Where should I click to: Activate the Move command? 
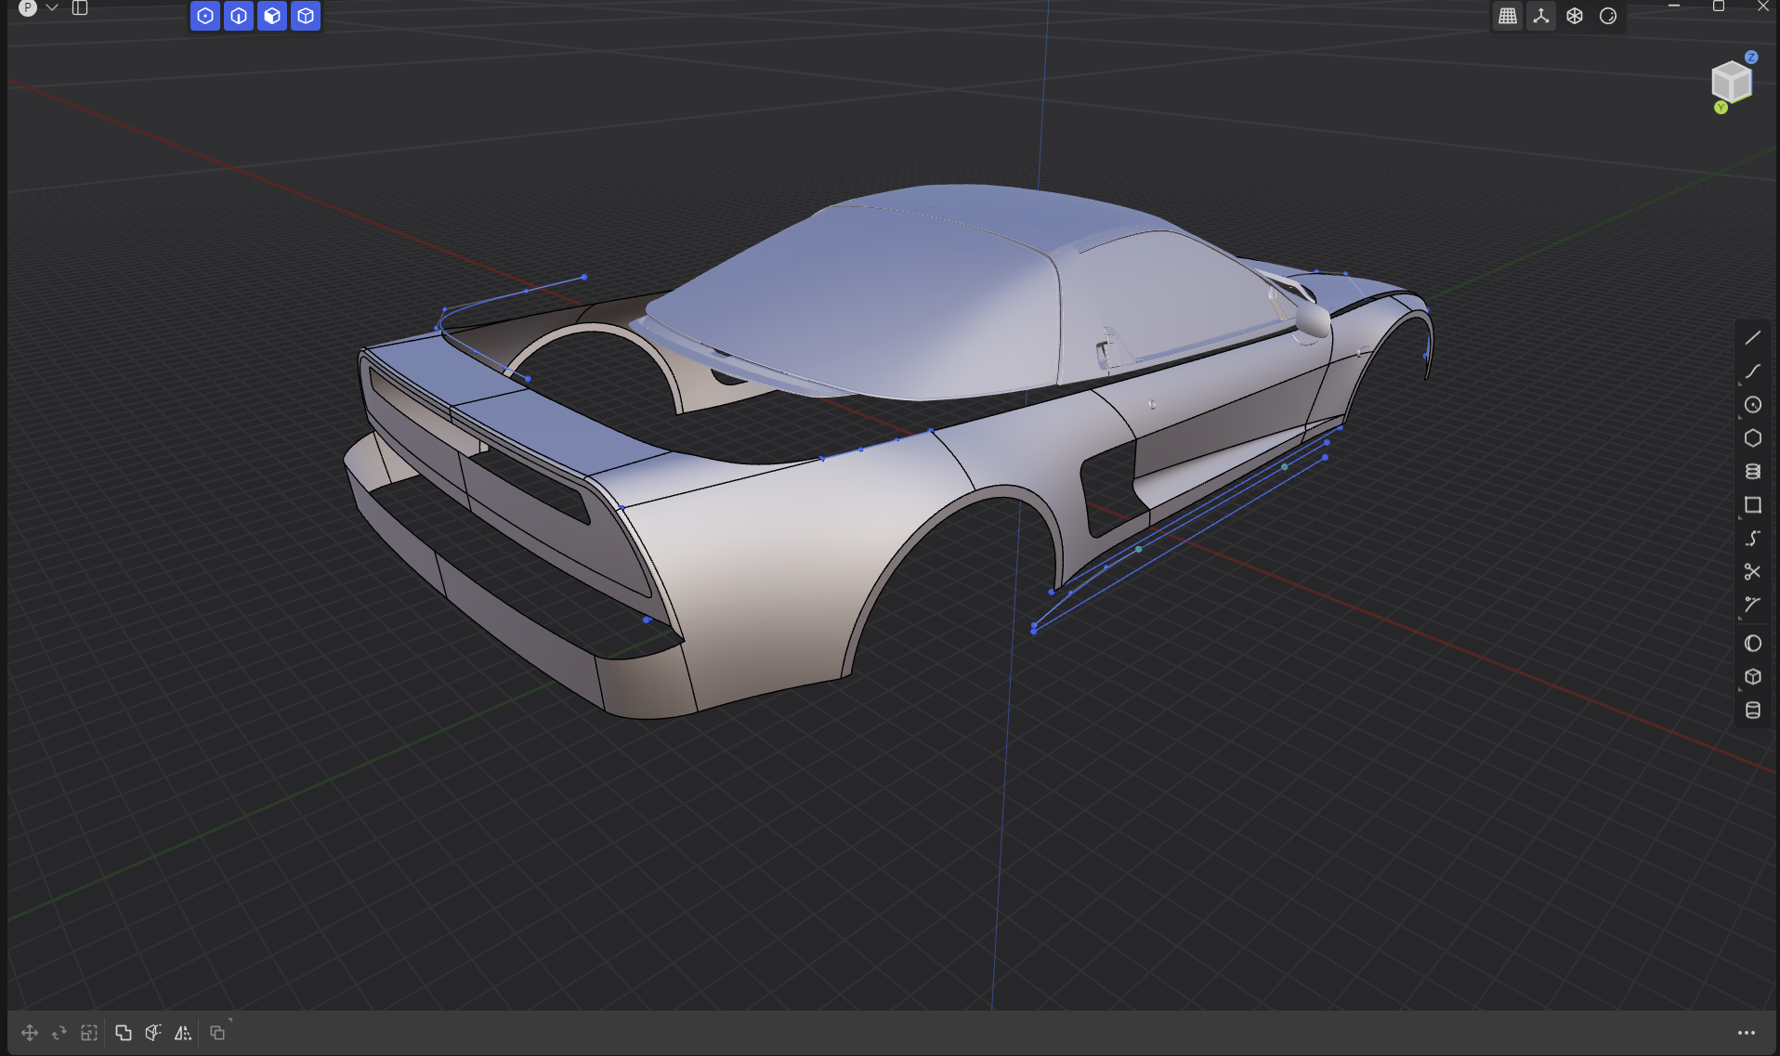(30, 1033)
